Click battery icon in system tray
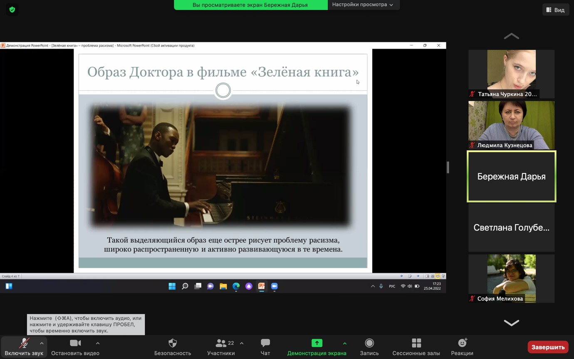Screen dimensions: 574x359 click(x=417, y=286)
